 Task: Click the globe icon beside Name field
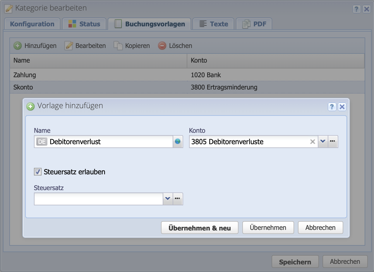[178, 141]
